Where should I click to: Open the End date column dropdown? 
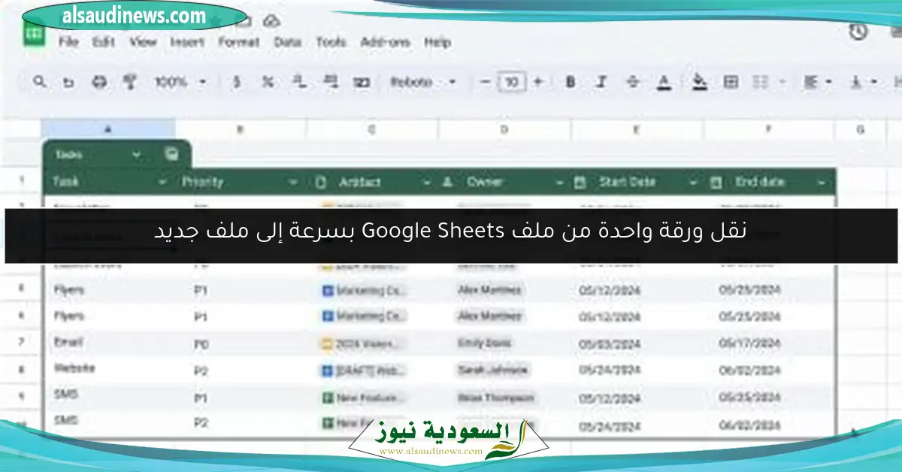(821, 182)
